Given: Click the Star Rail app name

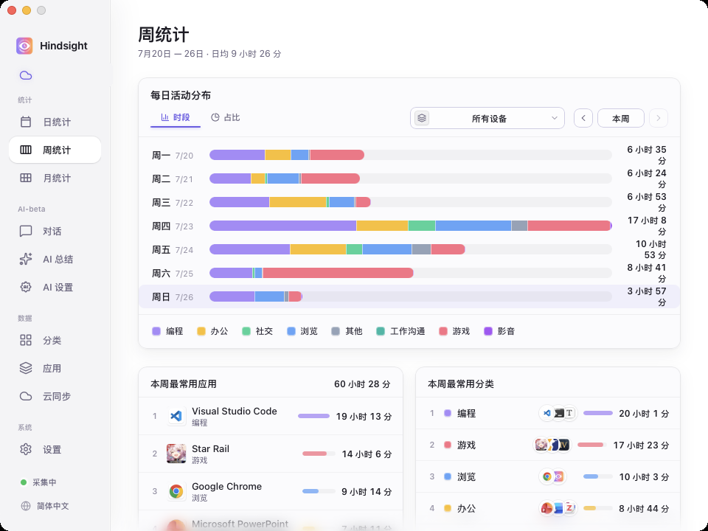Looking at the screenshot, I should (210, 449).
